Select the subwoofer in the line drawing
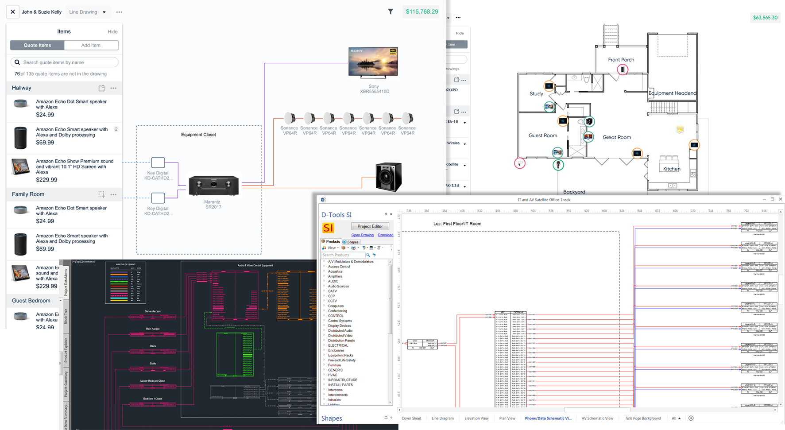Image resolution: width=785 pixels, height=430 pixels. click(x=388, y=177)
